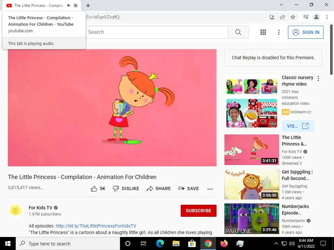Image resolution: width=334 pixels, height=250 pixels.
Task: Click the video player to pause
Action: 112,107
